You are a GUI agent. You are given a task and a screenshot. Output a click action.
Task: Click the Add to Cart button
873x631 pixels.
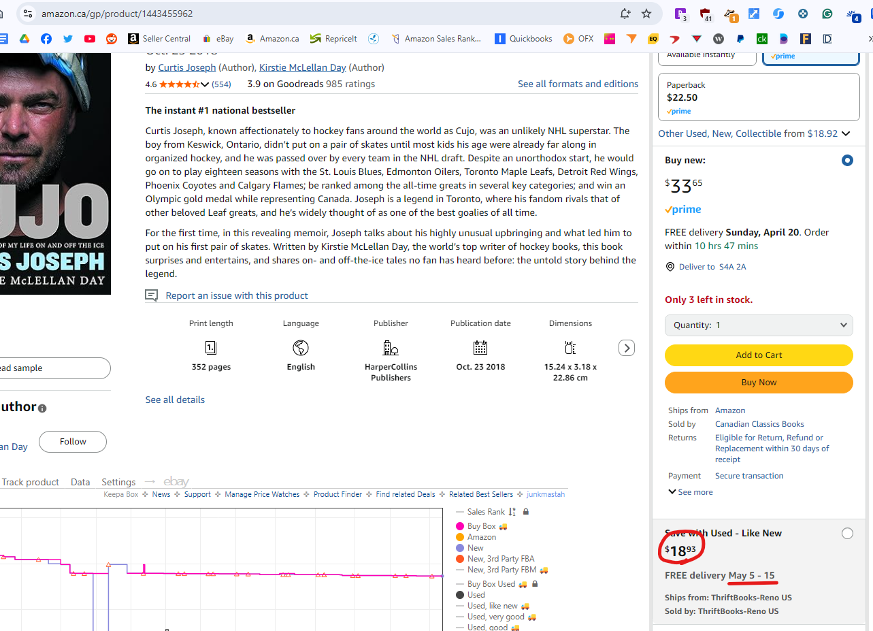click(x=759, y=355)
